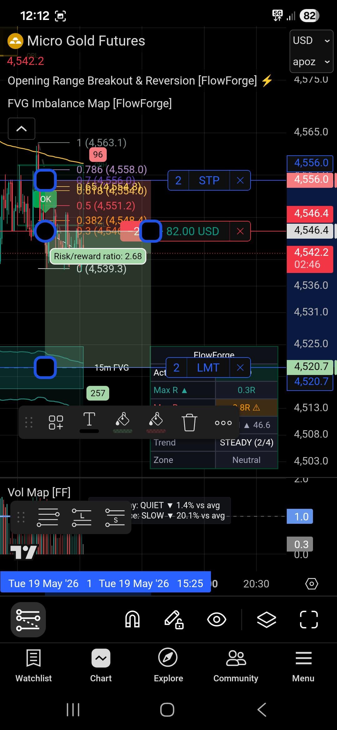Image resolution: width=337 pixels, height=730 pixels.
Task: Open more options three dots
Action: point(223,423)
